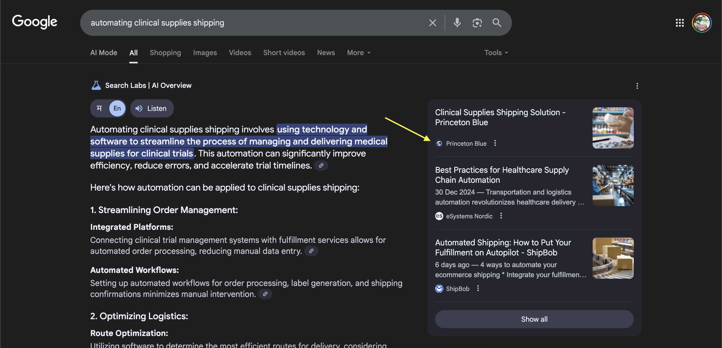This screenshot has width=722, height=348.
Task: Click the 'Integrated Platforms:' subheading
Action: (x=132, y=227)
